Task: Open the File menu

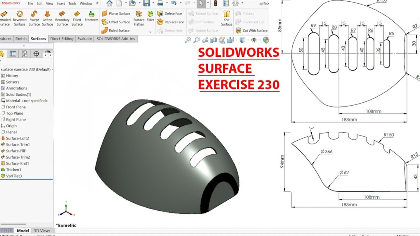Action: [31, 4]
